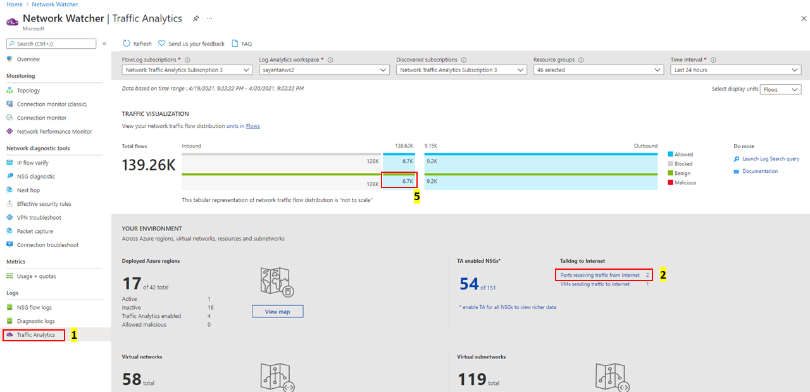Click the 6.7K benign inbound flow cell

point(399,180)
